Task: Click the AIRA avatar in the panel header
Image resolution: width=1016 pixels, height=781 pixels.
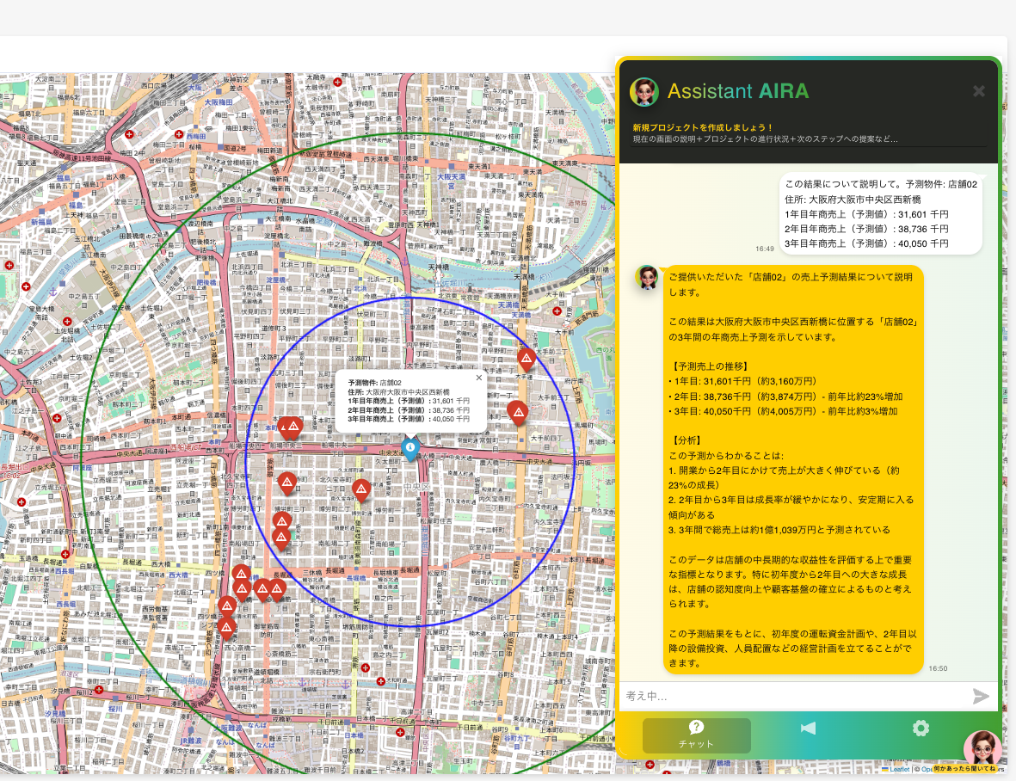Action: pyautogui.click(x=644, y=92)
